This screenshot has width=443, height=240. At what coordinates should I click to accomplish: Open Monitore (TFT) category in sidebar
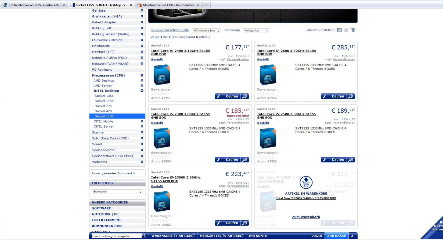point(103,52)
